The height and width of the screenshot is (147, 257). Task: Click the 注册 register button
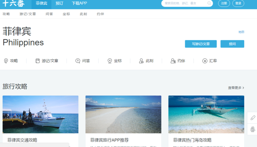[x=224, y=3]
